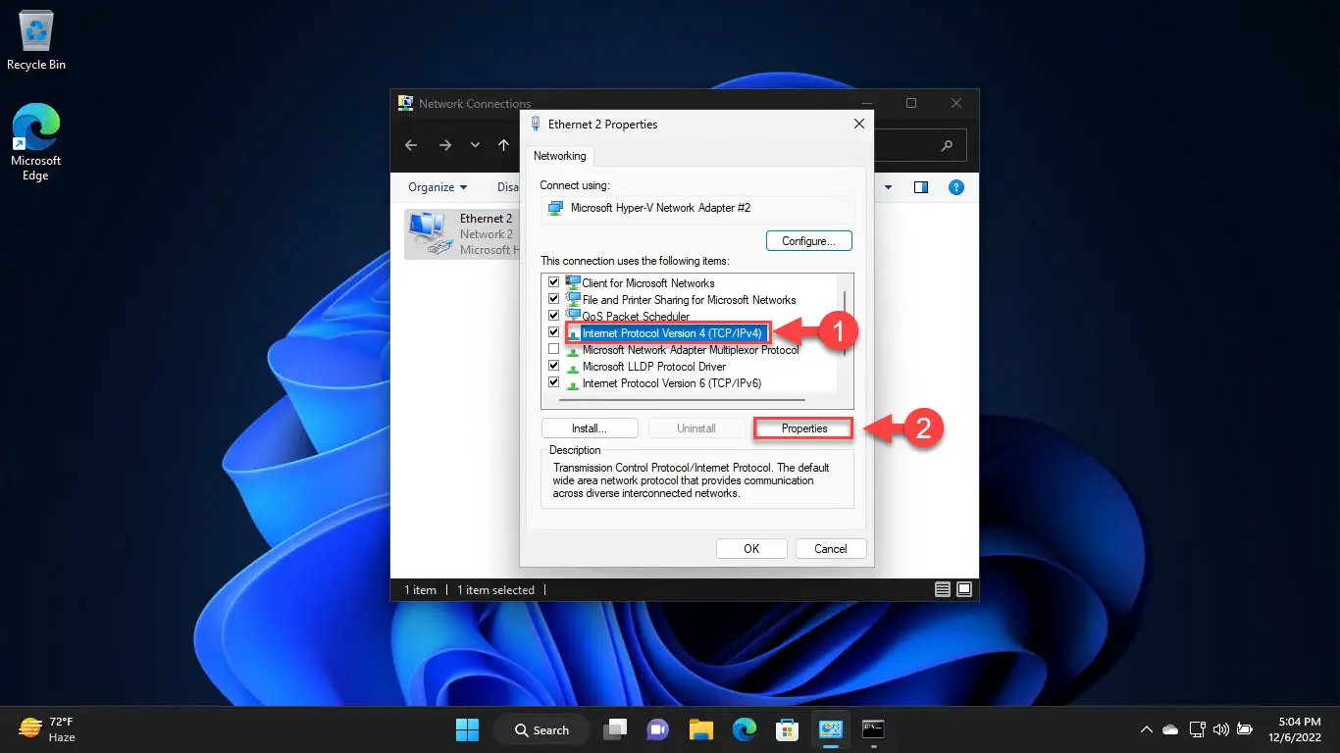Go back in Network Connections window
The height and width of the screenshot is (753, 1340).
tap(411, 145)
